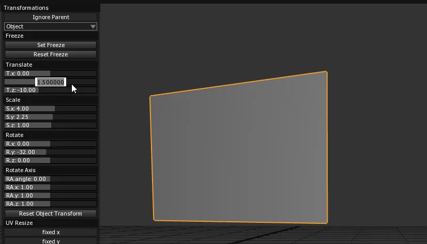Image resolution: width=427 pixels, height=244 pixels.
Task: Click the fixed x UV Resize button
Action: tap(51, 232)
